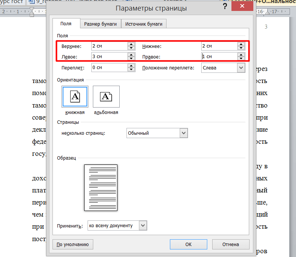Click the По умолчанию button
Image resolution: width=296 pixels, height=257 pixels.
(72, 245)
